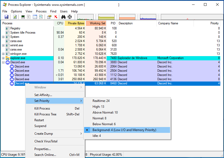
Task: Click the Properties toolbar icon
Action: tap(49, 17)
